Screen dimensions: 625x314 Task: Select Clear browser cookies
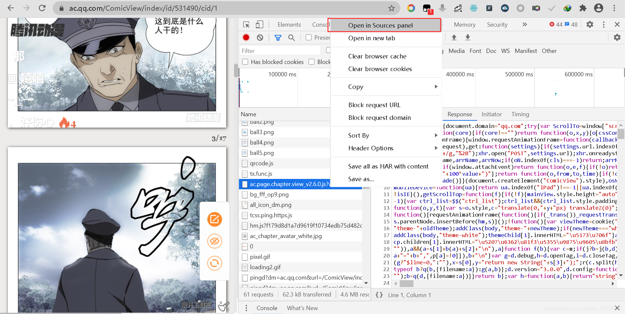(x=386, y=69)
